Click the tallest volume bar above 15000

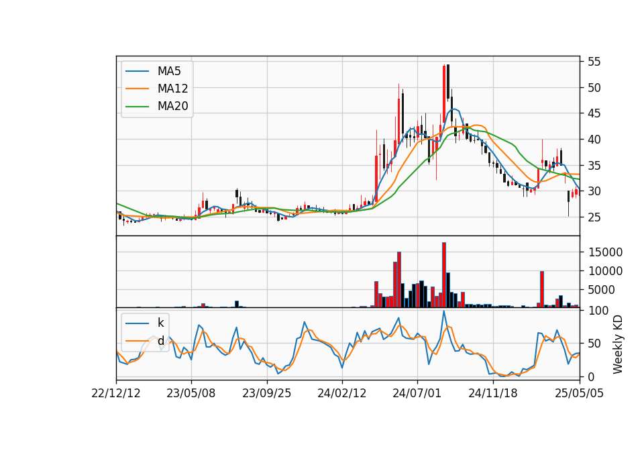444,275
